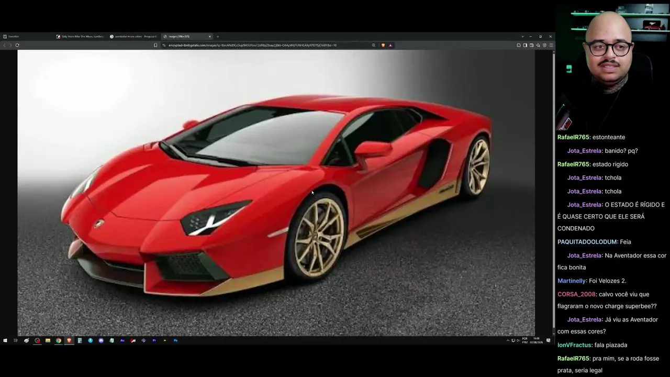
Task: Open the Windows notification center icon
Action: point(548,340)
